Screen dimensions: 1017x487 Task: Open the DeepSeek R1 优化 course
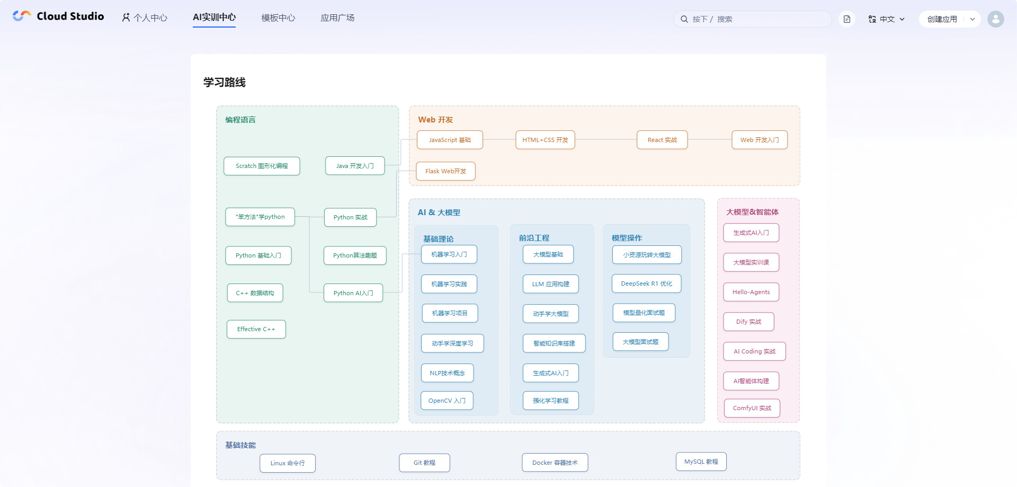point(647,284)
